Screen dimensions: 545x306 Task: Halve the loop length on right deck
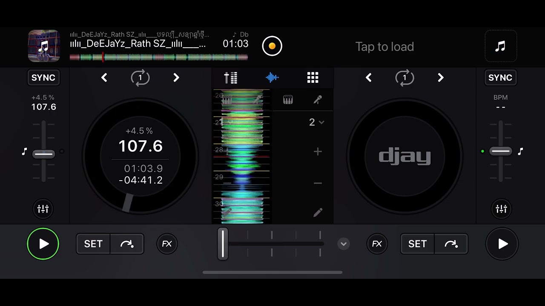(x=369, y=78)
